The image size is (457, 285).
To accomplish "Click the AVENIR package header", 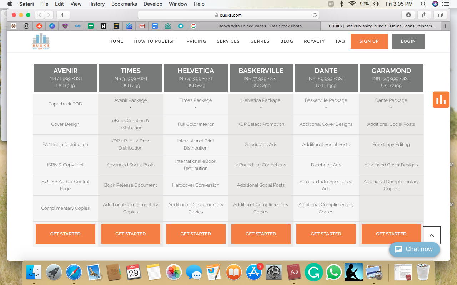I will 65,78.
